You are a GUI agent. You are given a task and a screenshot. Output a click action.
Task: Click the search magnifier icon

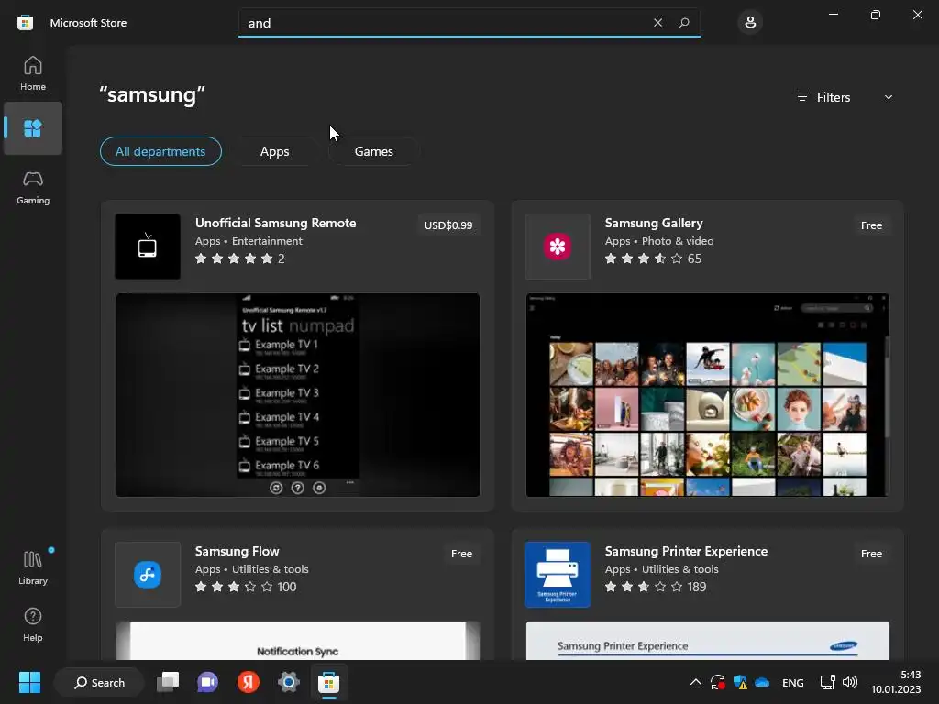click(684, 23)
